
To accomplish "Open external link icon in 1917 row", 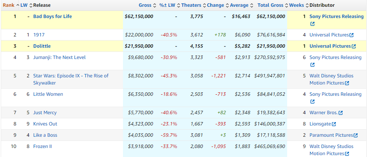I will click(x=351, y=35).
